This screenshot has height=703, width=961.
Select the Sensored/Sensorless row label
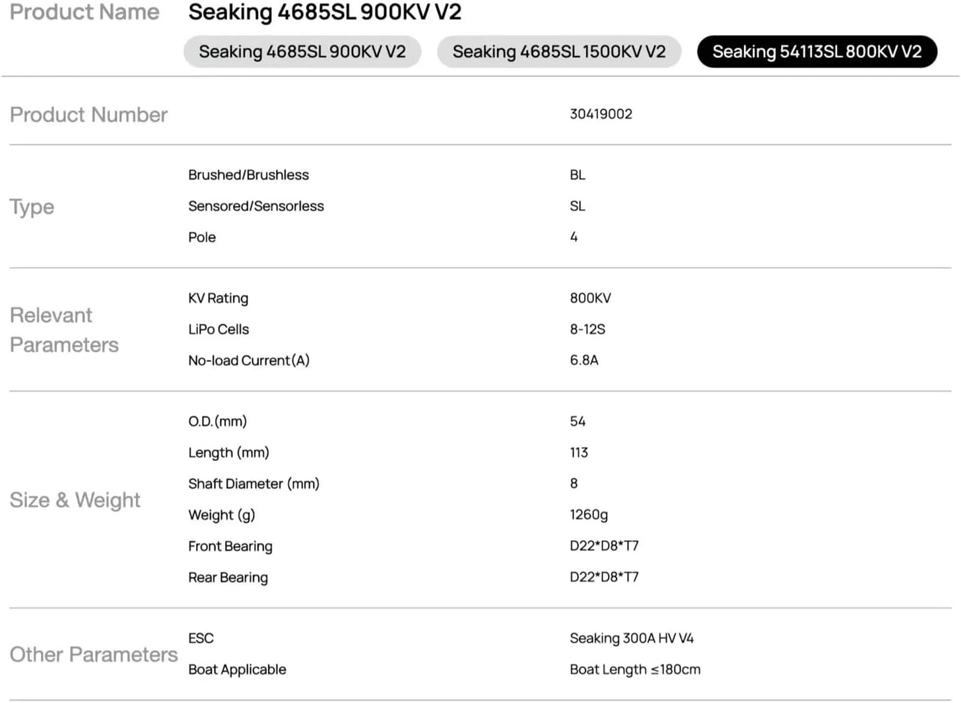256,206
